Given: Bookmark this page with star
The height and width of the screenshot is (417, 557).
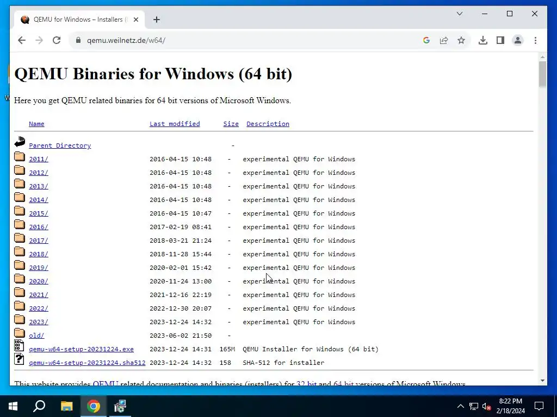Looking at the screenshot, I should (461, 40).
